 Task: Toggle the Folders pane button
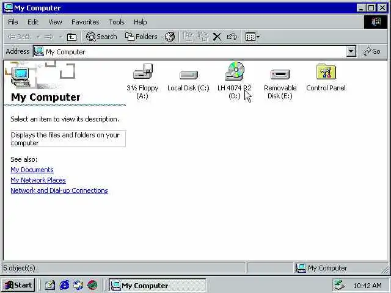point(141,37)
